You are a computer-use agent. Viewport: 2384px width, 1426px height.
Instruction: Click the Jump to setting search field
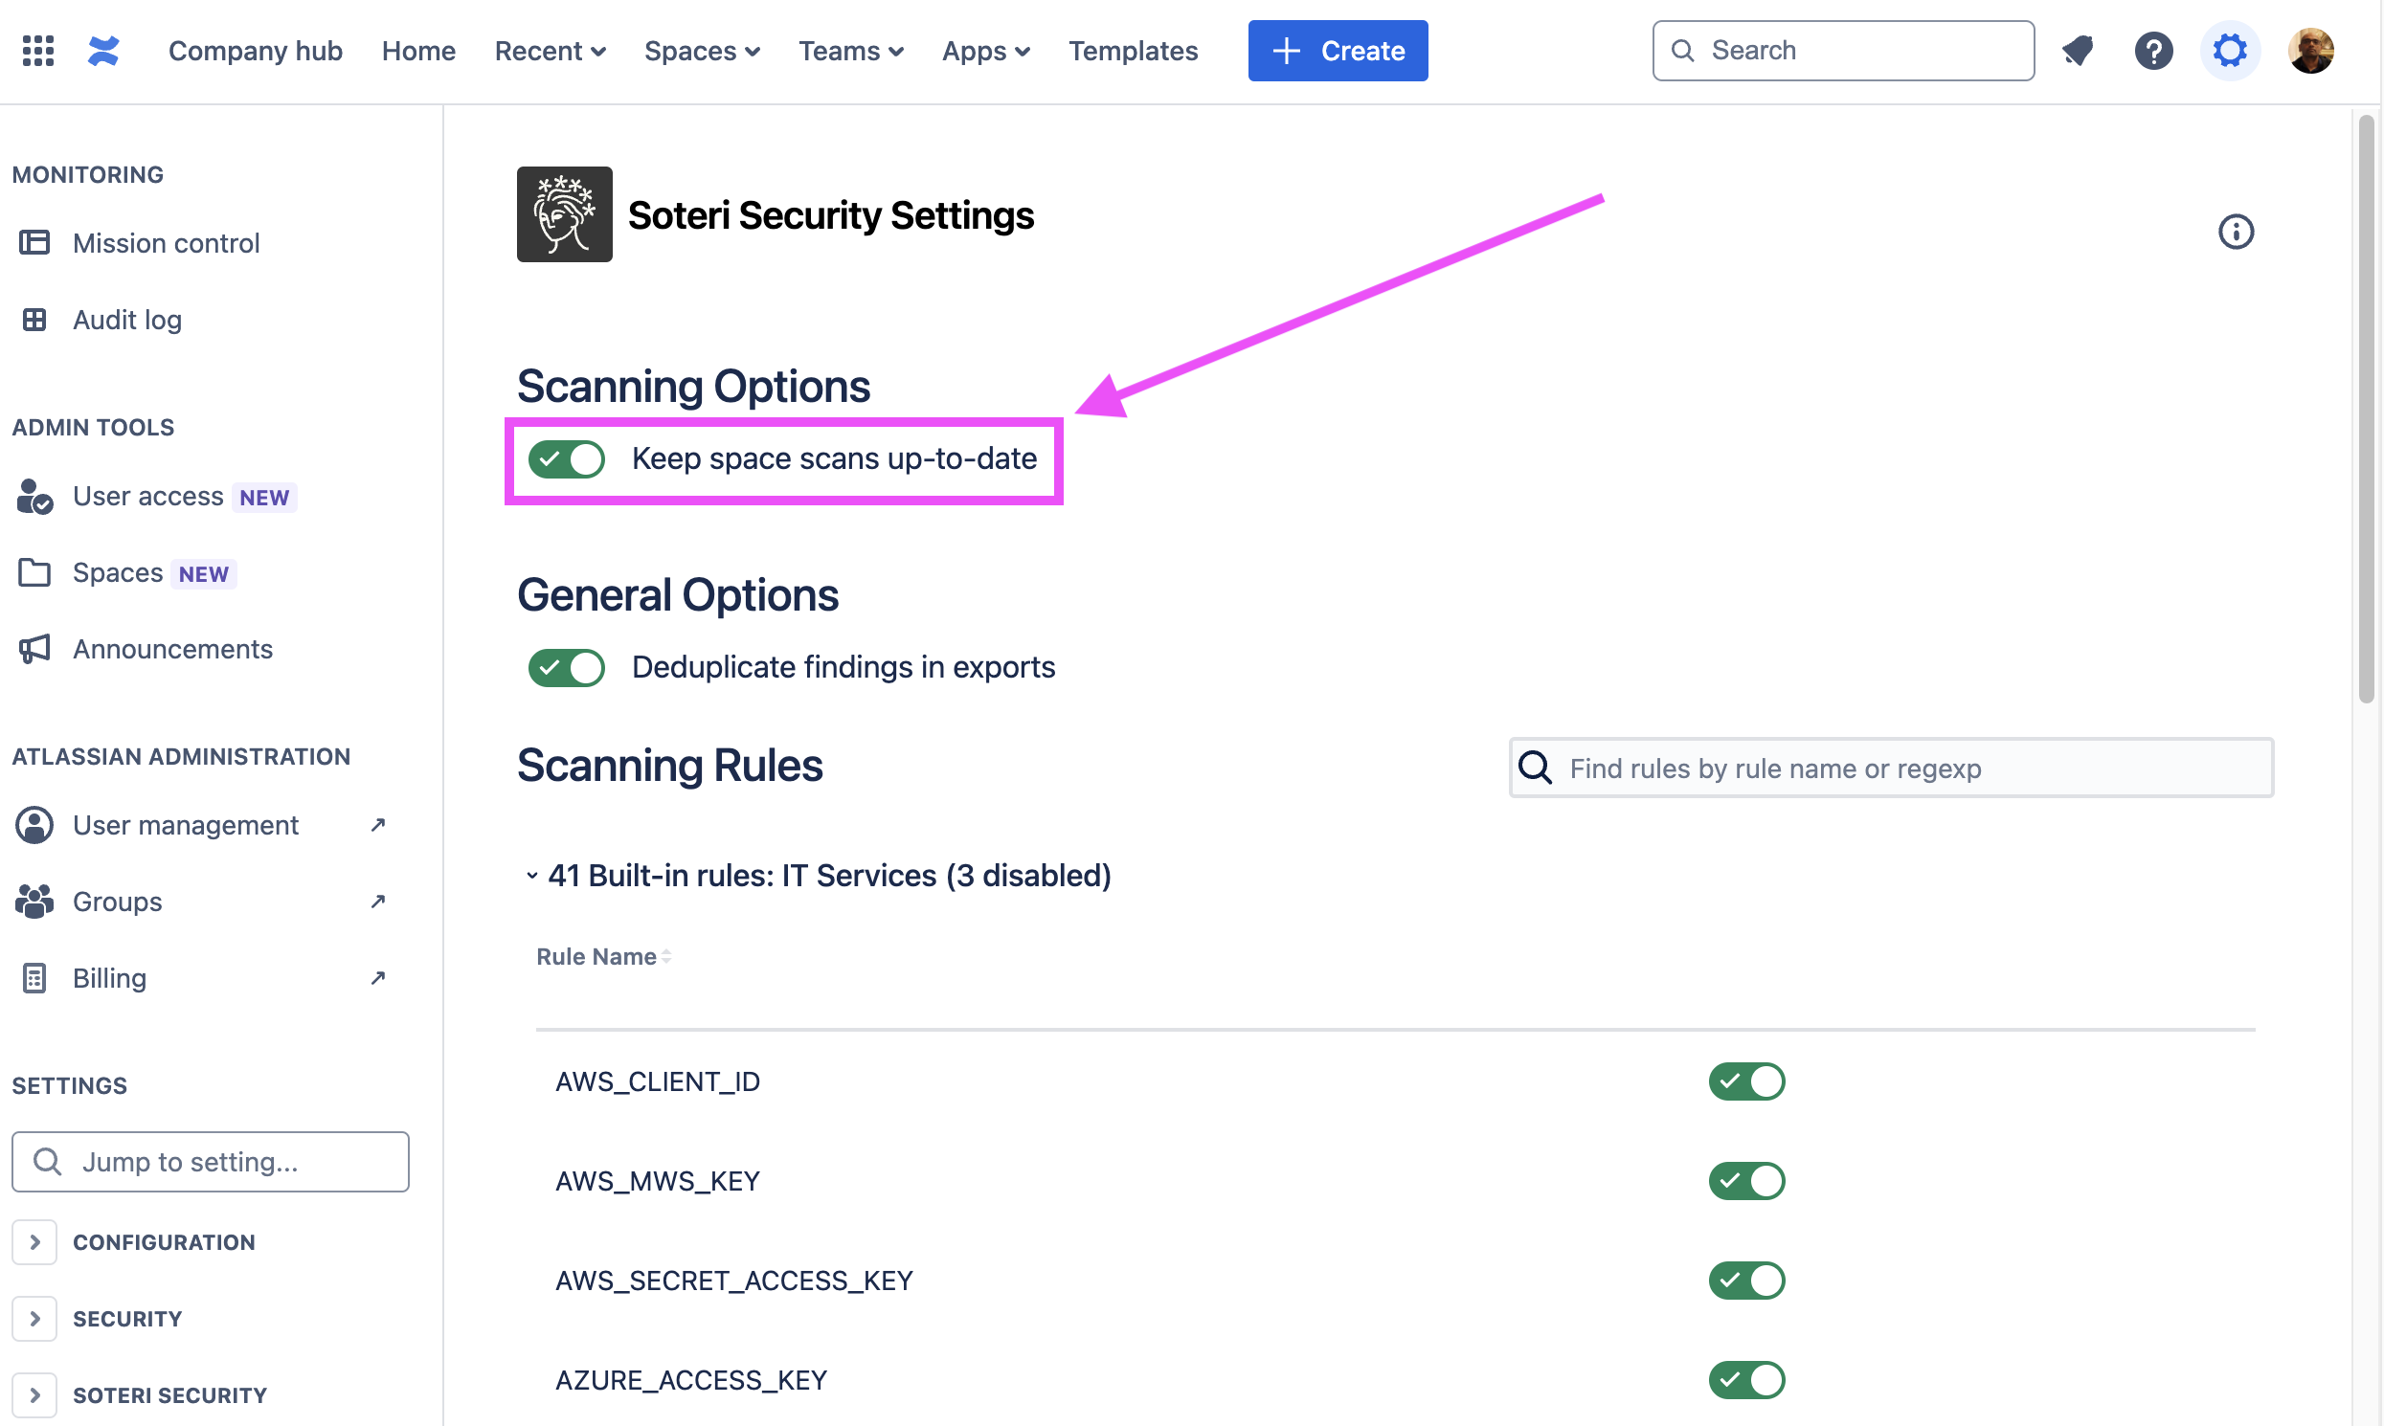211,1162
